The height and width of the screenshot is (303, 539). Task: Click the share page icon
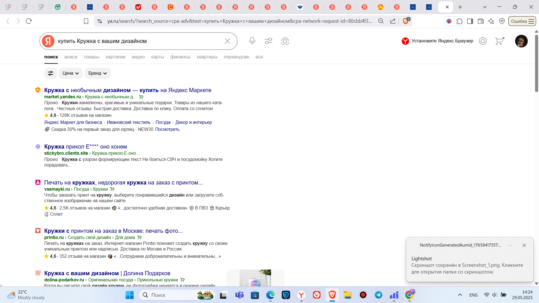[x=393, y=21]
